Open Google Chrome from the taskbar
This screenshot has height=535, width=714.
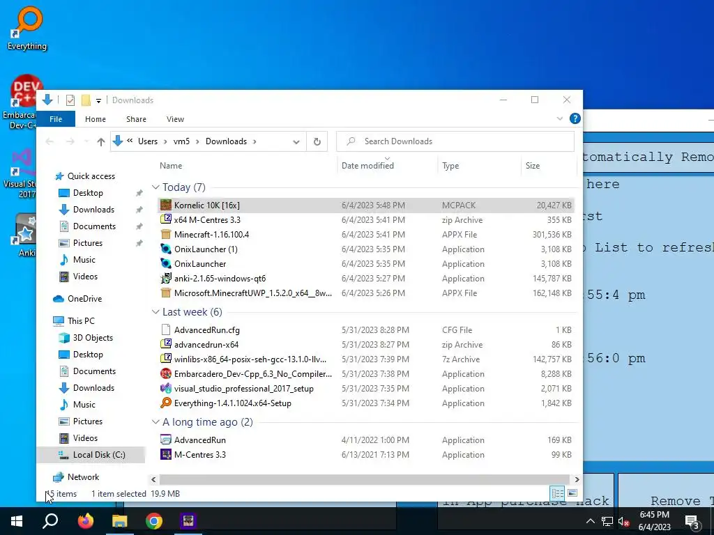pos(154,521)
